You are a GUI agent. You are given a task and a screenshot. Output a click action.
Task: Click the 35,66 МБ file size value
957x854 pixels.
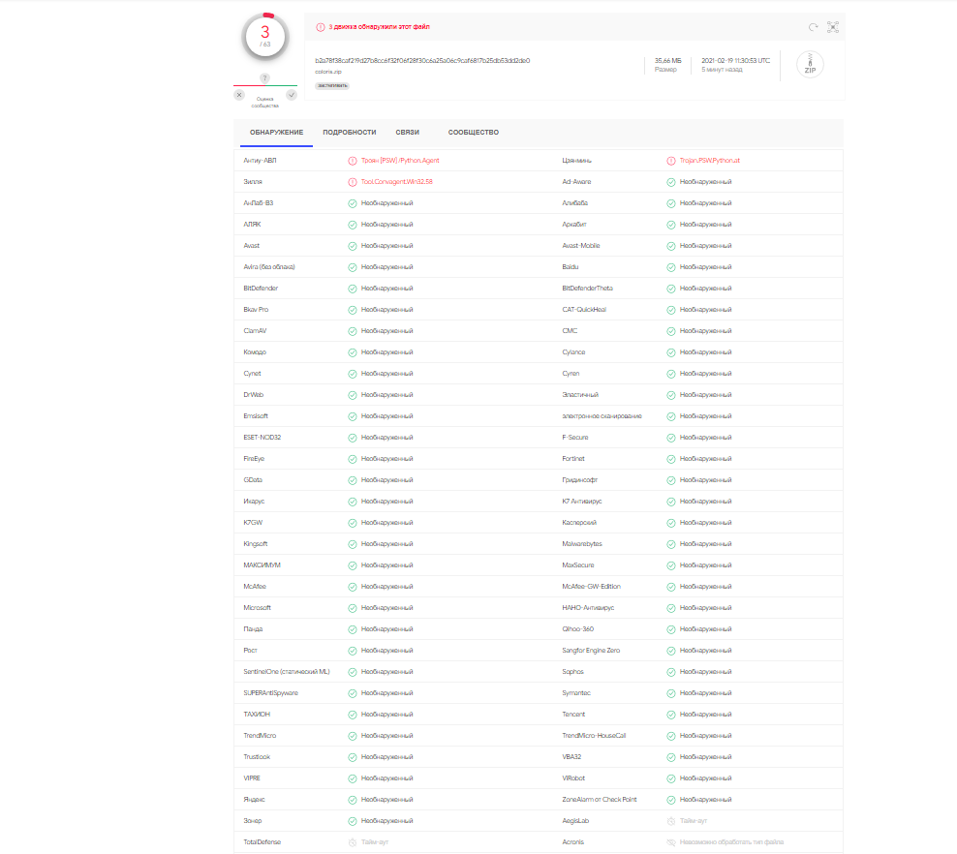coord(667,61)
